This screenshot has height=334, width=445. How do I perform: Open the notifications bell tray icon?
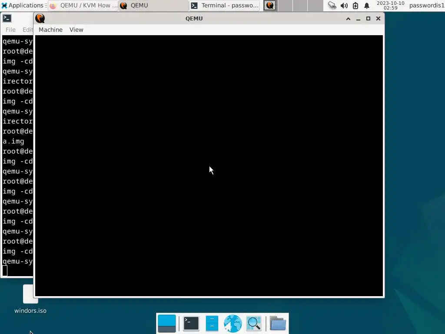click(367, 5)
